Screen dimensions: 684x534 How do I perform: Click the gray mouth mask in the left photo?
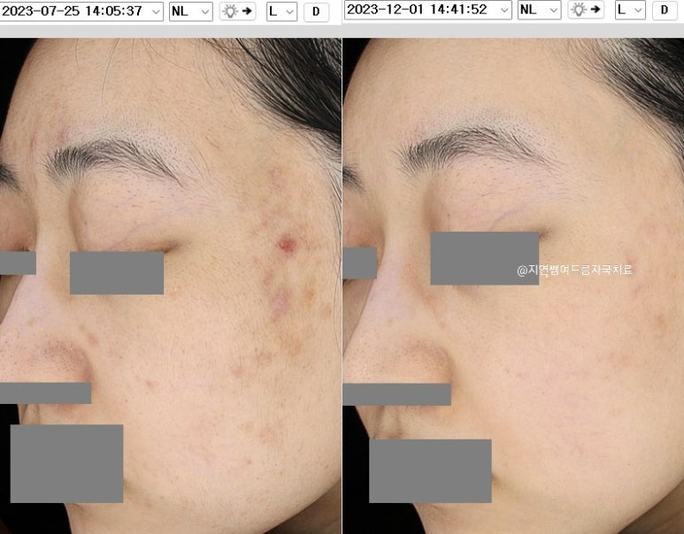tap(66, 463)
